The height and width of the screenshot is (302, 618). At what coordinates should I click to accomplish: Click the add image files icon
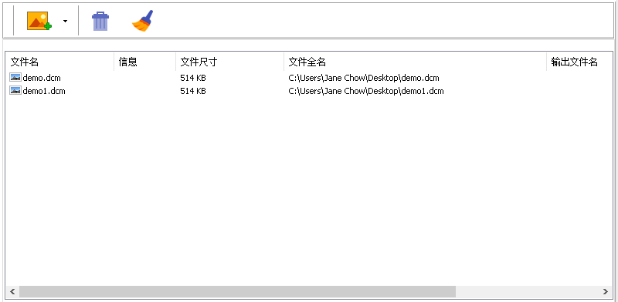pos(39,21)
